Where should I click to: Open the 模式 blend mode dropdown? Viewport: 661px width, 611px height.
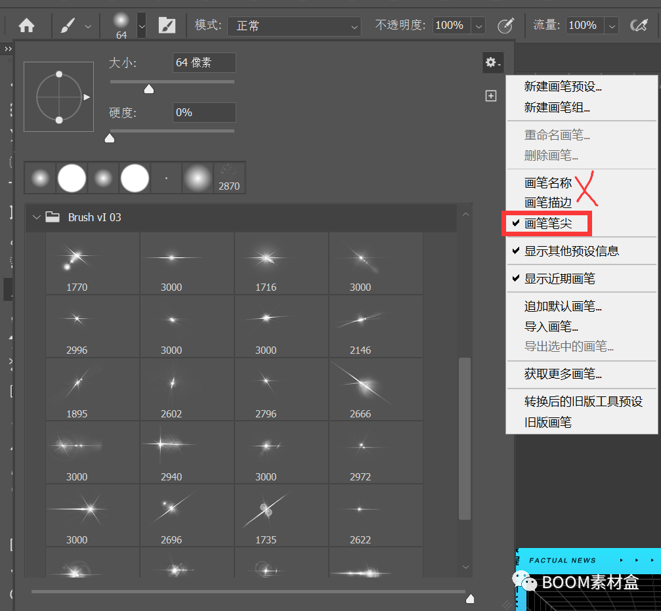coord(293,25)
